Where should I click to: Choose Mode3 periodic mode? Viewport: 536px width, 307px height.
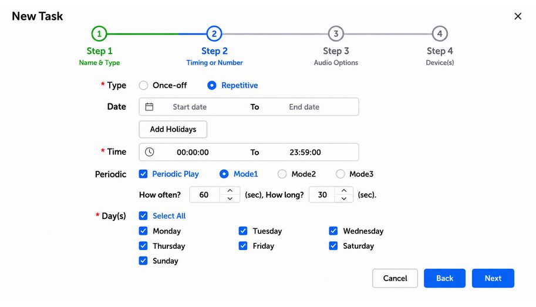(x=340, y=174)
